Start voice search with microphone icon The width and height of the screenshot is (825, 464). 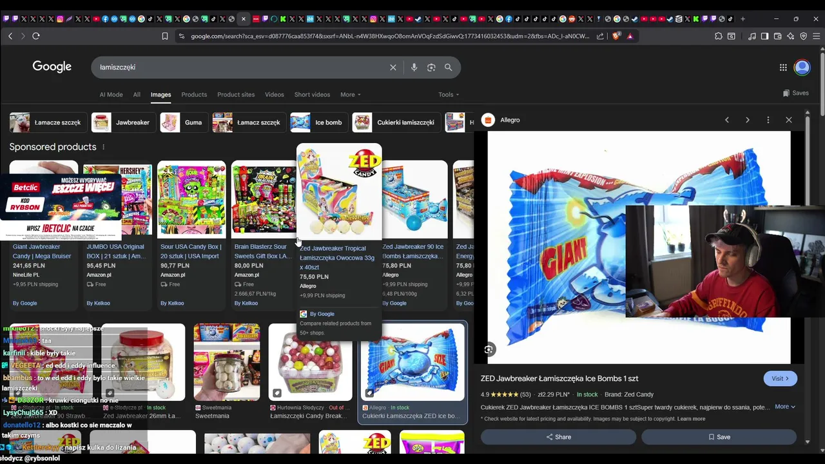tap(414, 67)
